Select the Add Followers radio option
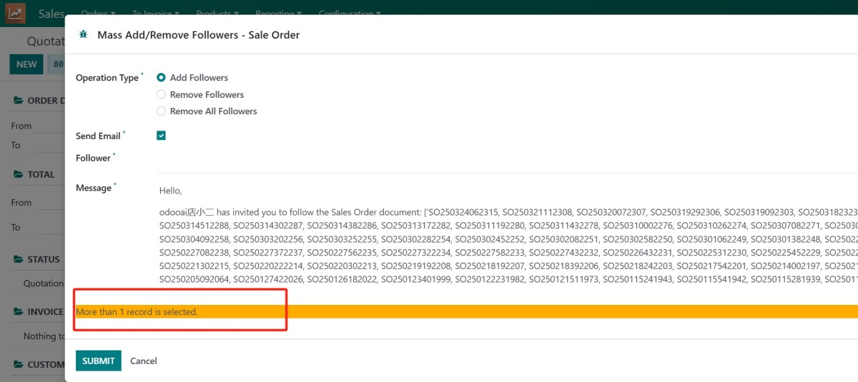This screenshot has width=858, height=382. [161, 78]
